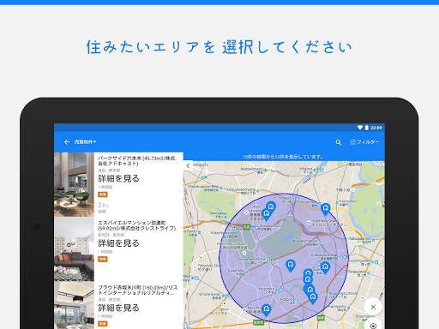
Task: Tap the orange tag under the first listing
Action: click(103, 194)
